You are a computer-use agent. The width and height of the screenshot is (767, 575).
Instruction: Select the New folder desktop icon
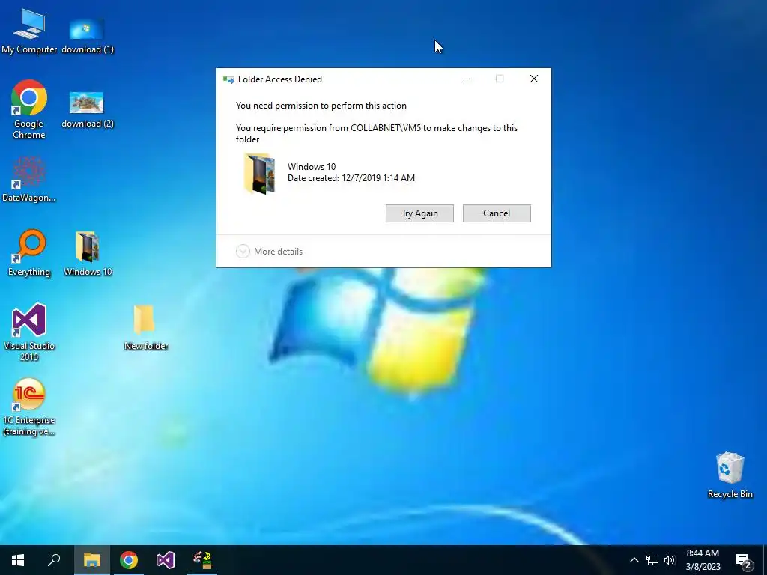[x=145, y=328]
